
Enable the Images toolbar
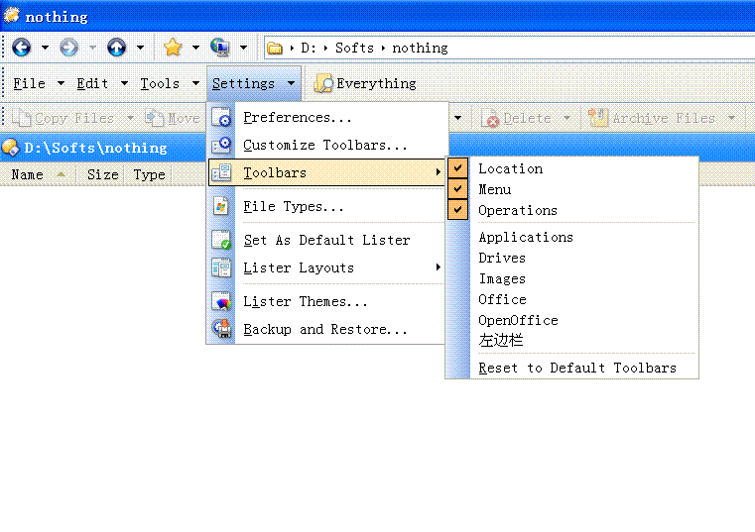coord(571,278)
